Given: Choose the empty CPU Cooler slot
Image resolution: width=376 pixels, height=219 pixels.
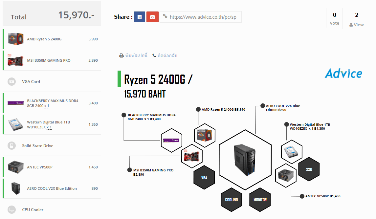Looking at the screenshot, I should point(52,210).
